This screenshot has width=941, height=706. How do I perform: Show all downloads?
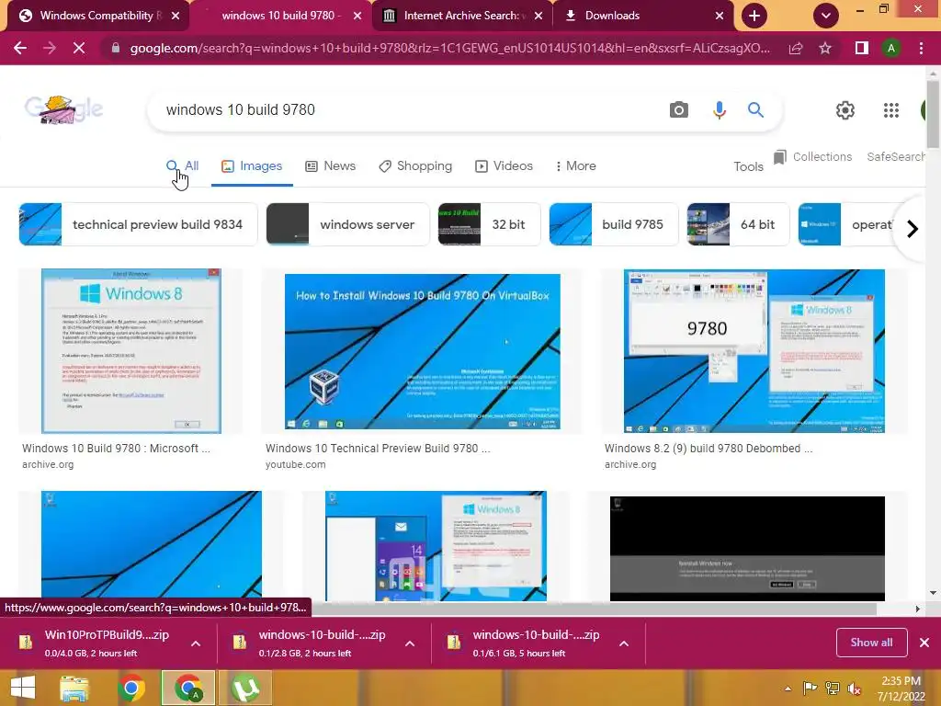(x=871, y=643)
